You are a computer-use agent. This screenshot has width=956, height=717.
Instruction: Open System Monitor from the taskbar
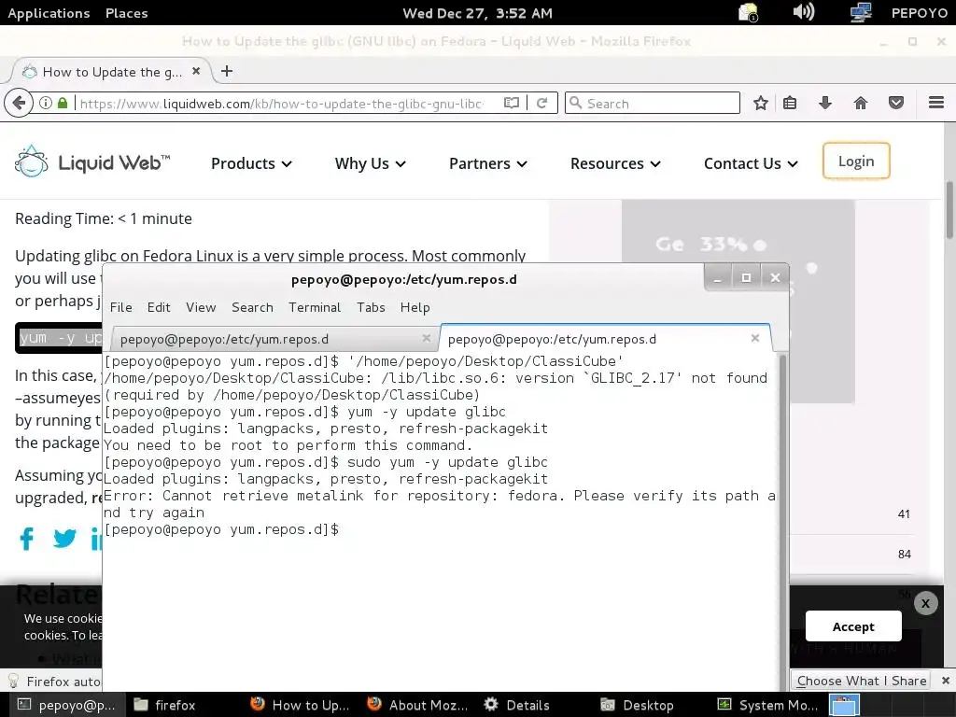(x=767, y=706)
